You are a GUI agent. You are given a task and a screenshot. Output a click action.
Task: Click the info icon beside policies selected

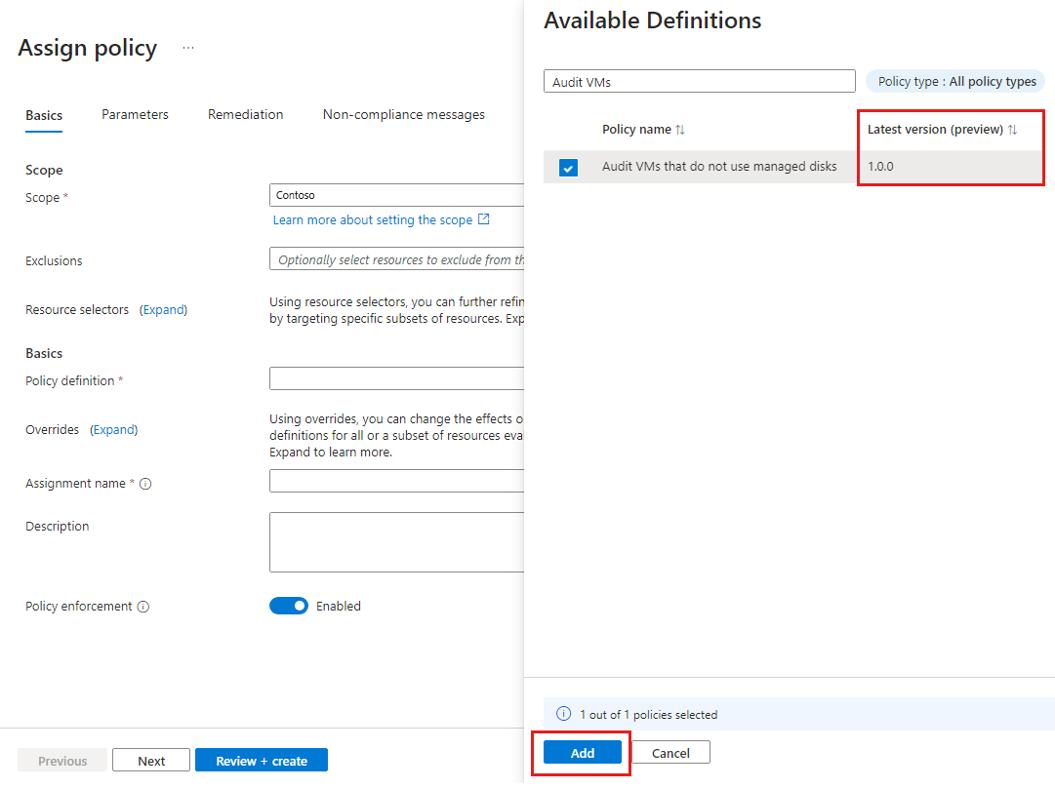[x=563, y=714]
